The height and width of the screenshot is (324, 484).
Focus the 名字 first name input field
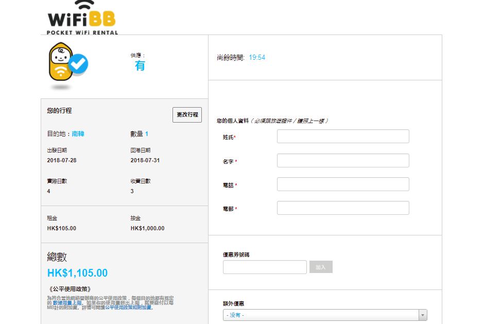pyautogui.click(x=343, y=161)
